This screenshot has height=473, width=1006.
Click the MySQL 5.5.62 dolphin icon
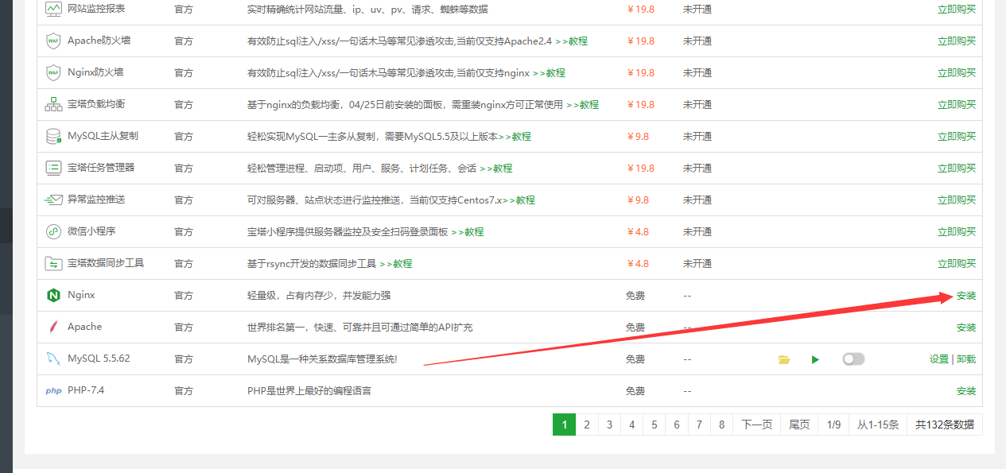53,359
